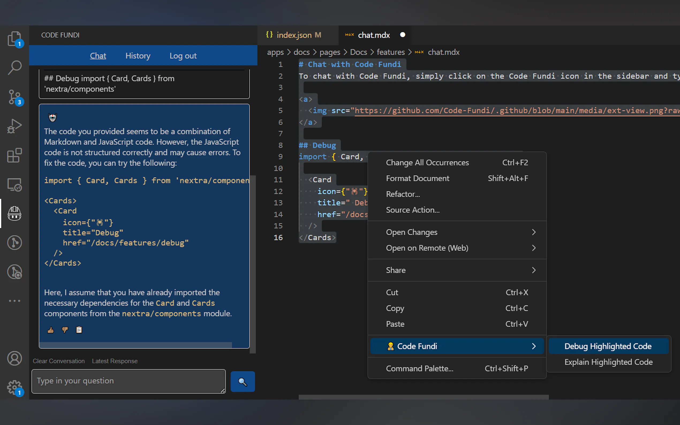Open the Accounts menu icon

click(x=14, y=358)
